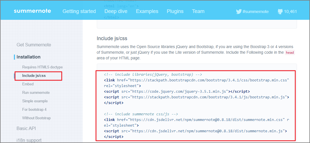310x143 pixels.
Task: Click the closing </html> tag text
Action: 111,17
